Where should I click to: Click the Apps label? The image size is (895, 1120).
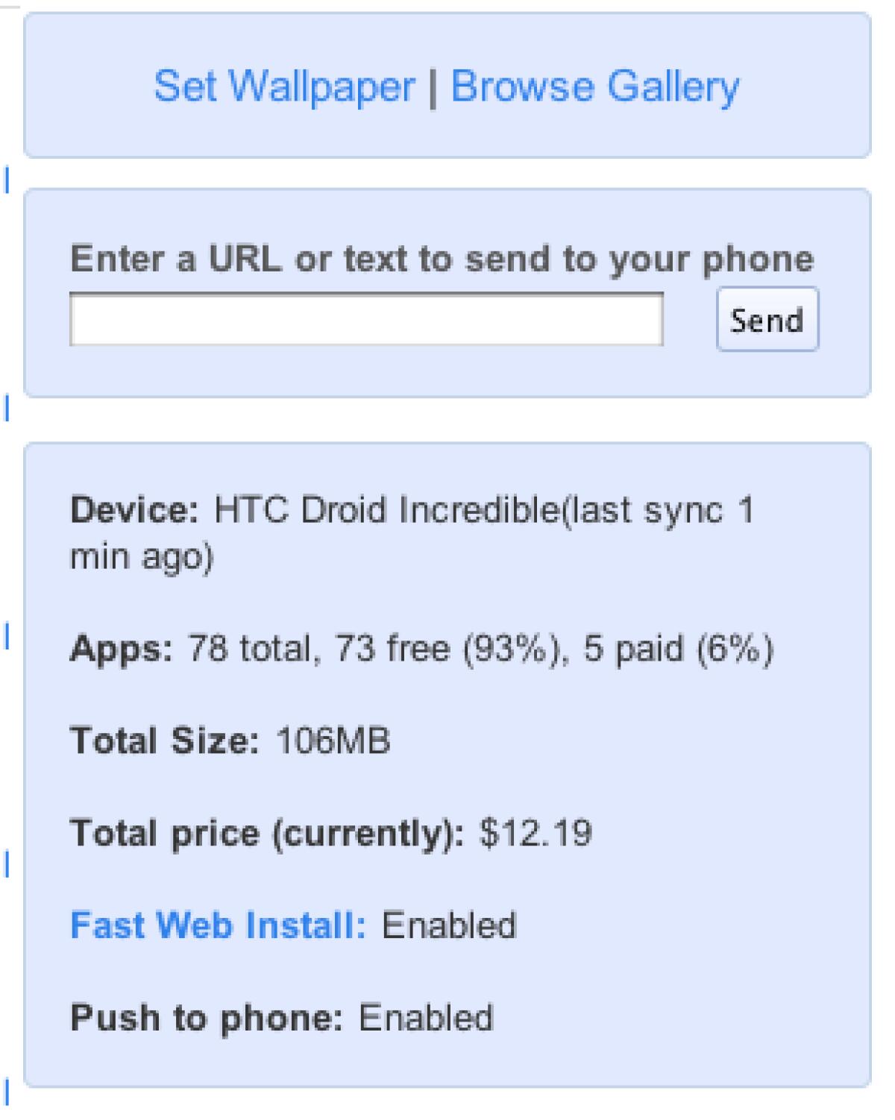pos(121,649)
